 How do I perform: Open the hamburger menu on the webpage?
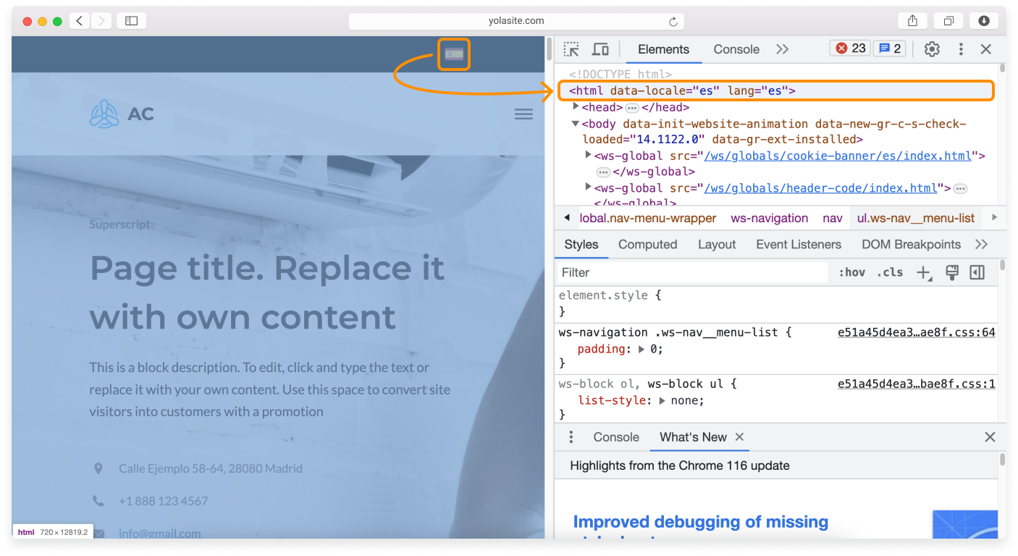[523, 114]
